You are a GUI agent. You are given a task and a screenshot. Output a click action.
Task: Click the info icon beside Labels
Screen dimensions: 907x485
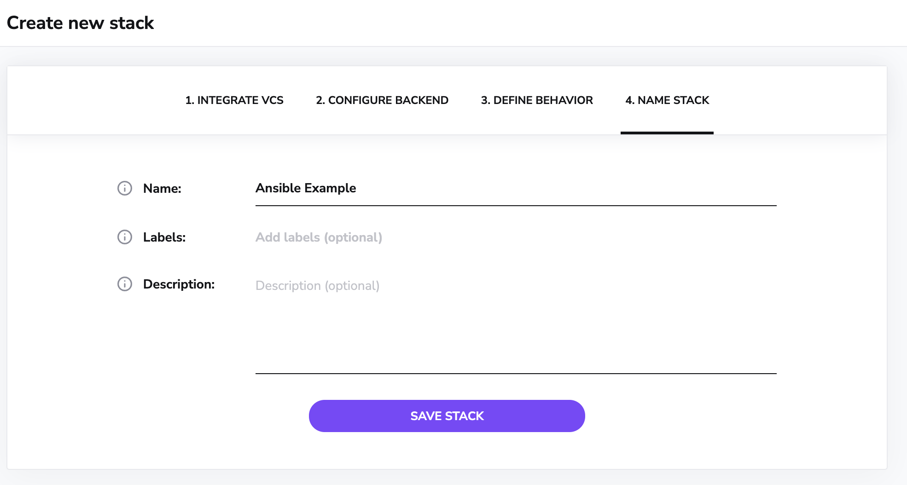[125, 237]
